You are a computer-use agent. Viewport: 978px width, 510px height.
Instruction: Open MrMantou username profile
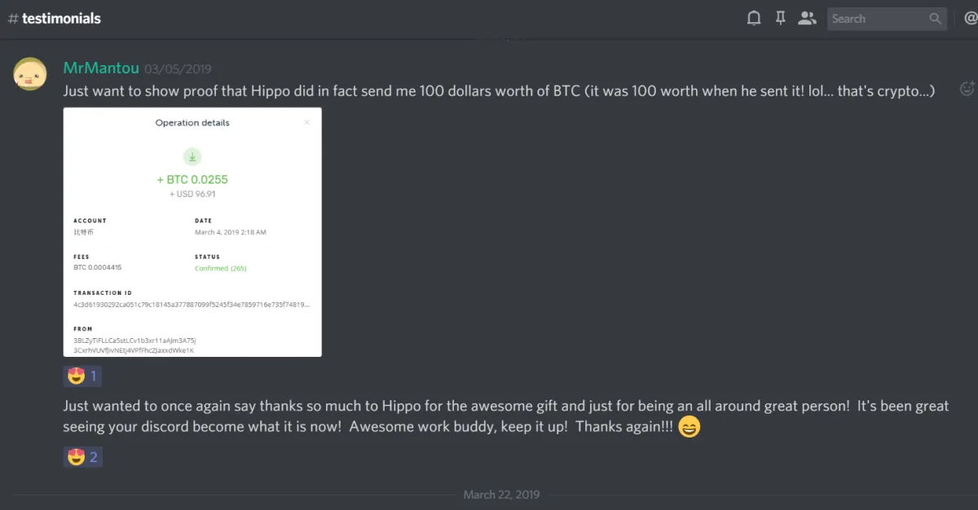coord(101,68)
